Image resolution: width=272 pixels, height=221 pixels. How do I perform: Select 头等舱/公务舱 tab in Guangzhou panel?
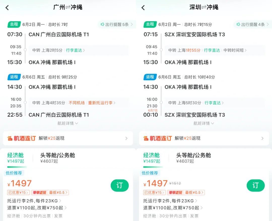tap(58, 158)
